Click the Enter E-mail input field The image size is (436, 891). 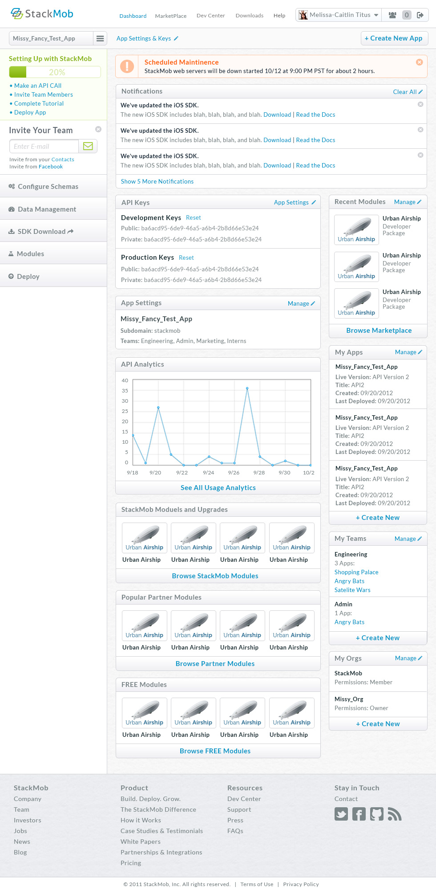pyautogui.click(x=44, y=146)
